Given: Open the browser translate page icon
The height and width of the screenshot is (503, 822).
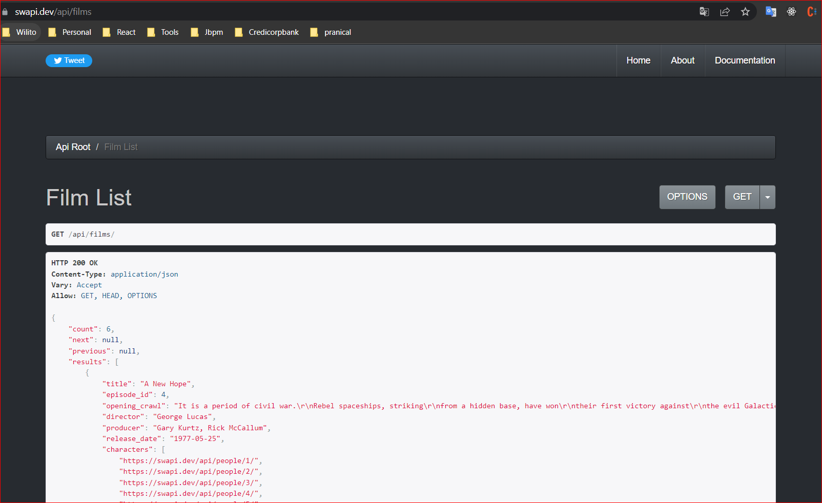Looking at the screenshot, I should 704,12.
